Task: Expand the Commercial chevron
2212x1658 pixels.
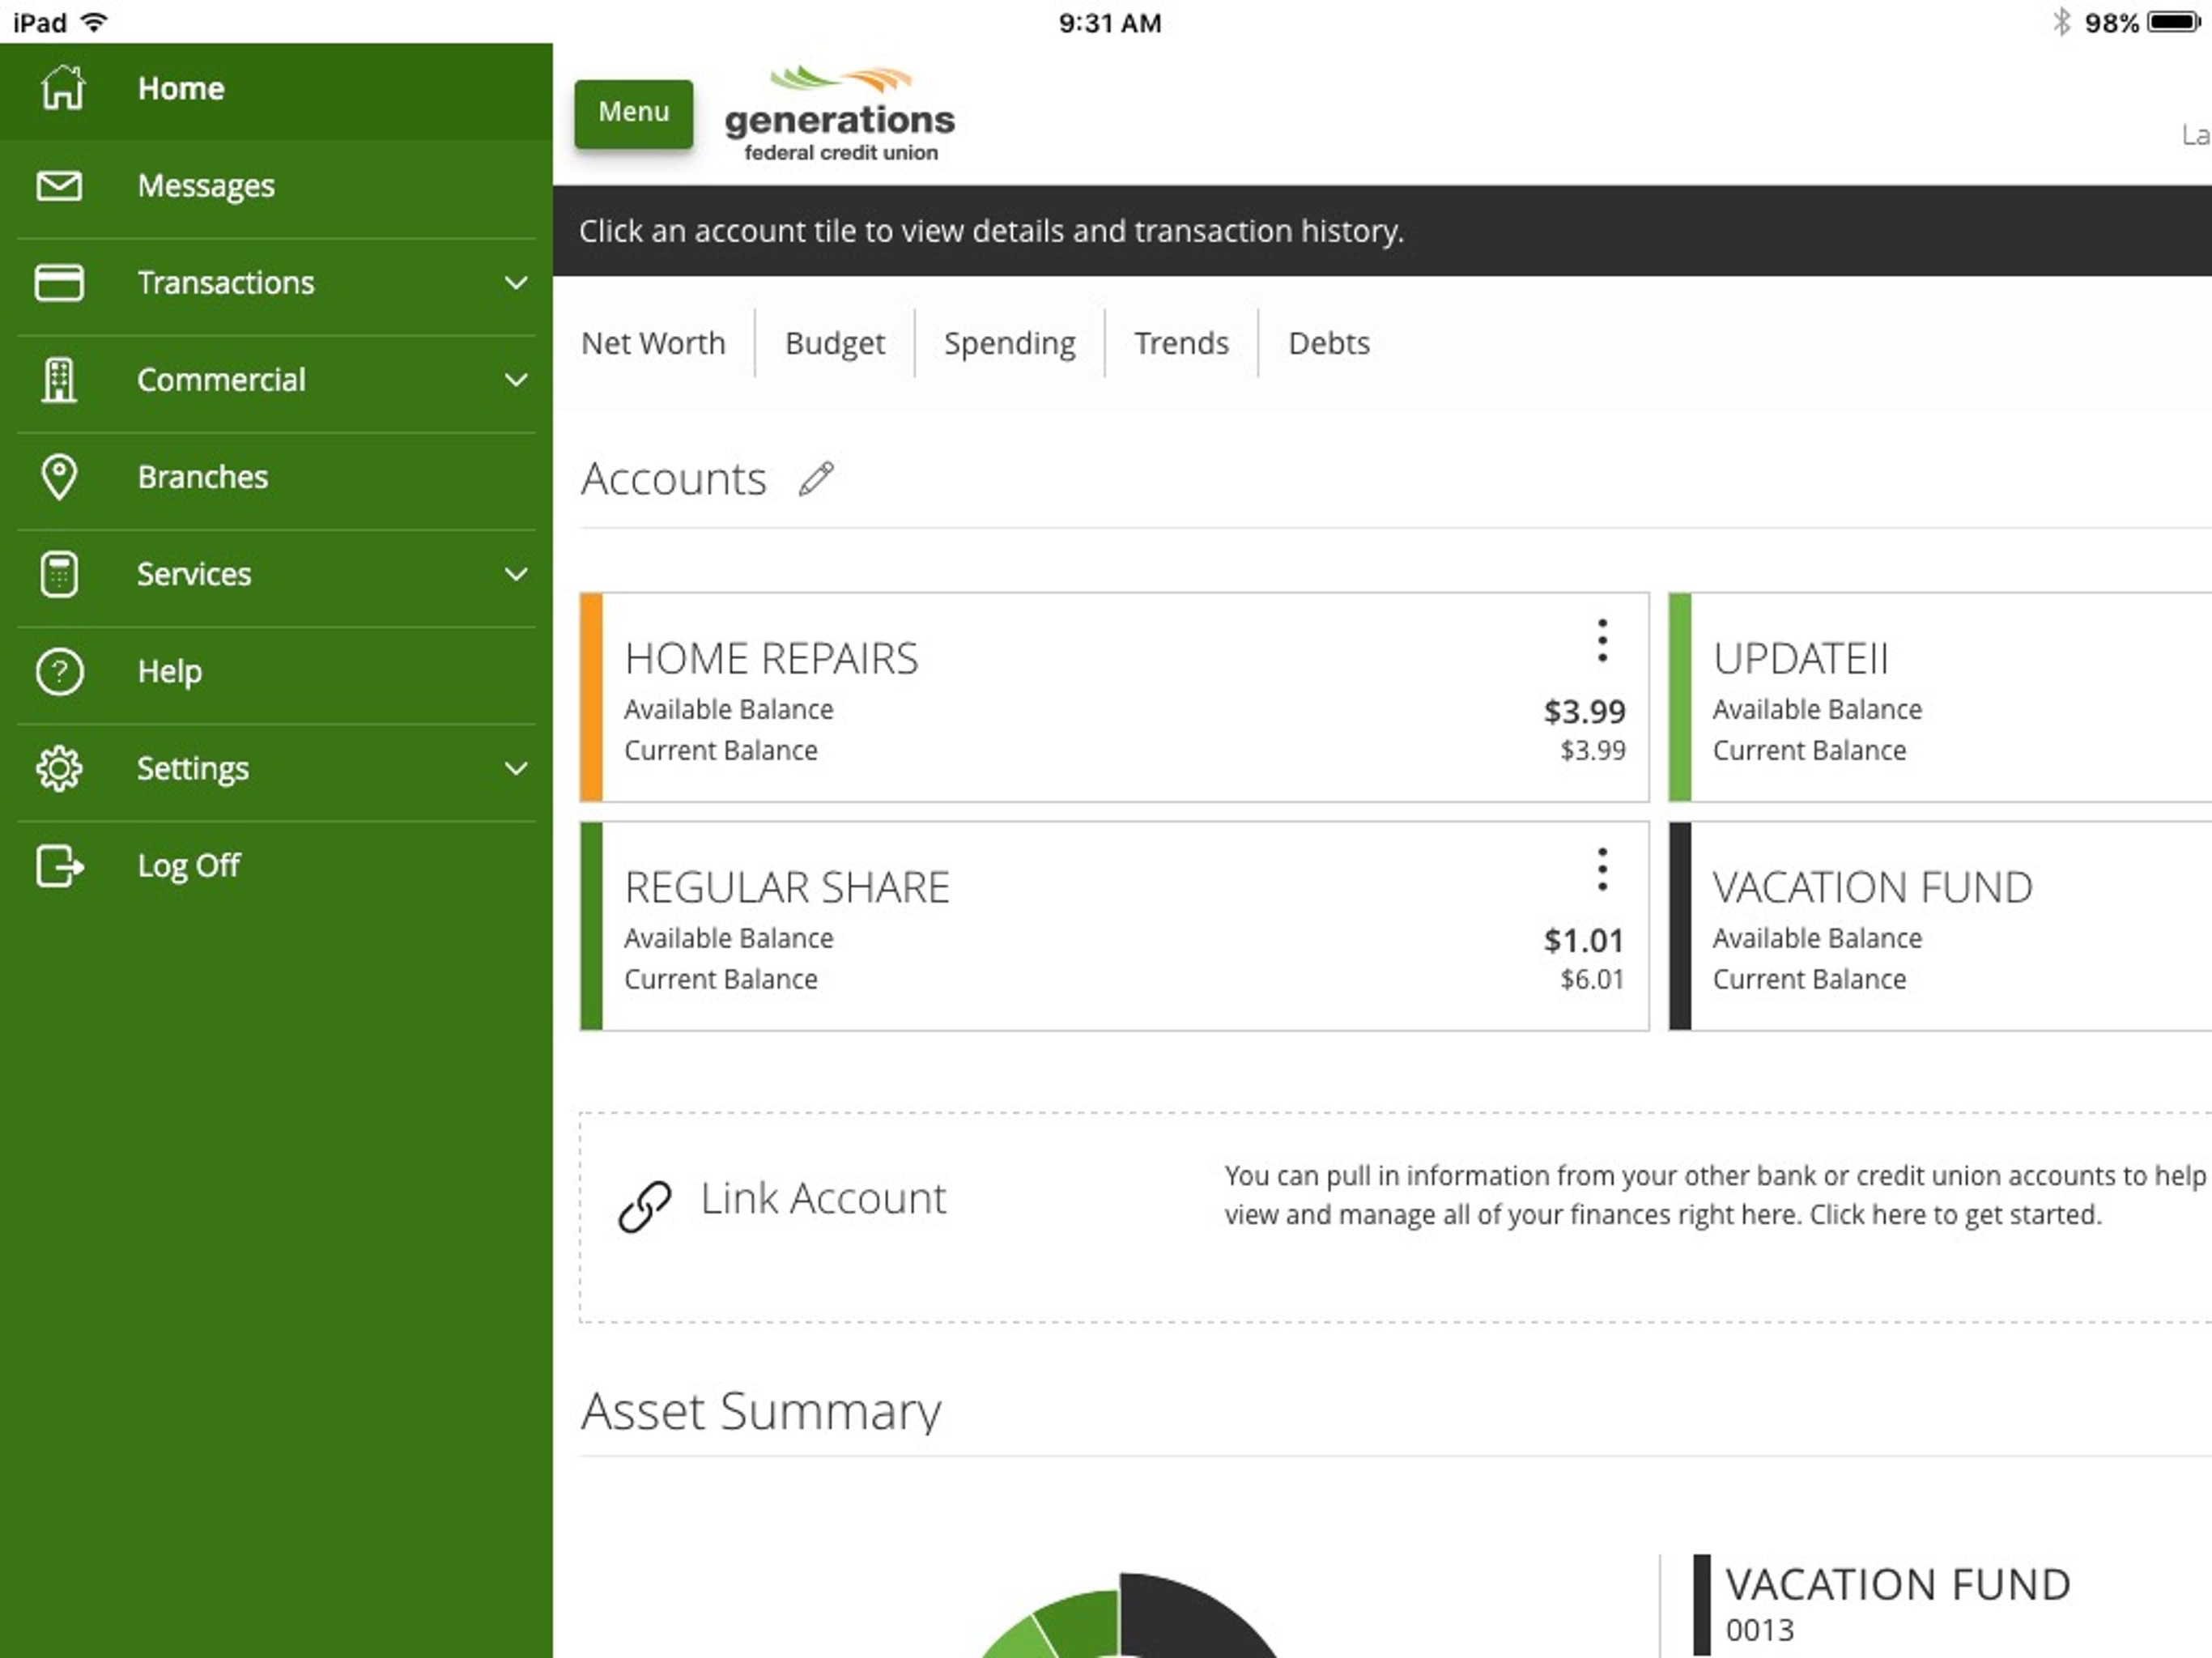Action: pos(516,380)
